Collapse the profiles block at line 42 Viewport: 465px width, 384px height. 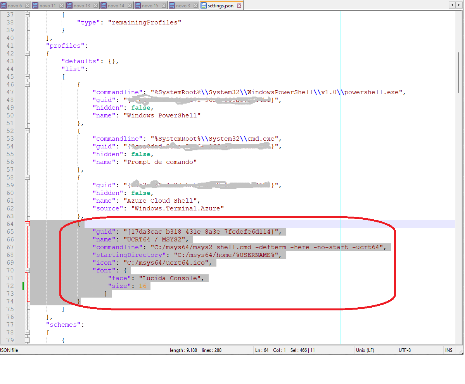(27, 53)
